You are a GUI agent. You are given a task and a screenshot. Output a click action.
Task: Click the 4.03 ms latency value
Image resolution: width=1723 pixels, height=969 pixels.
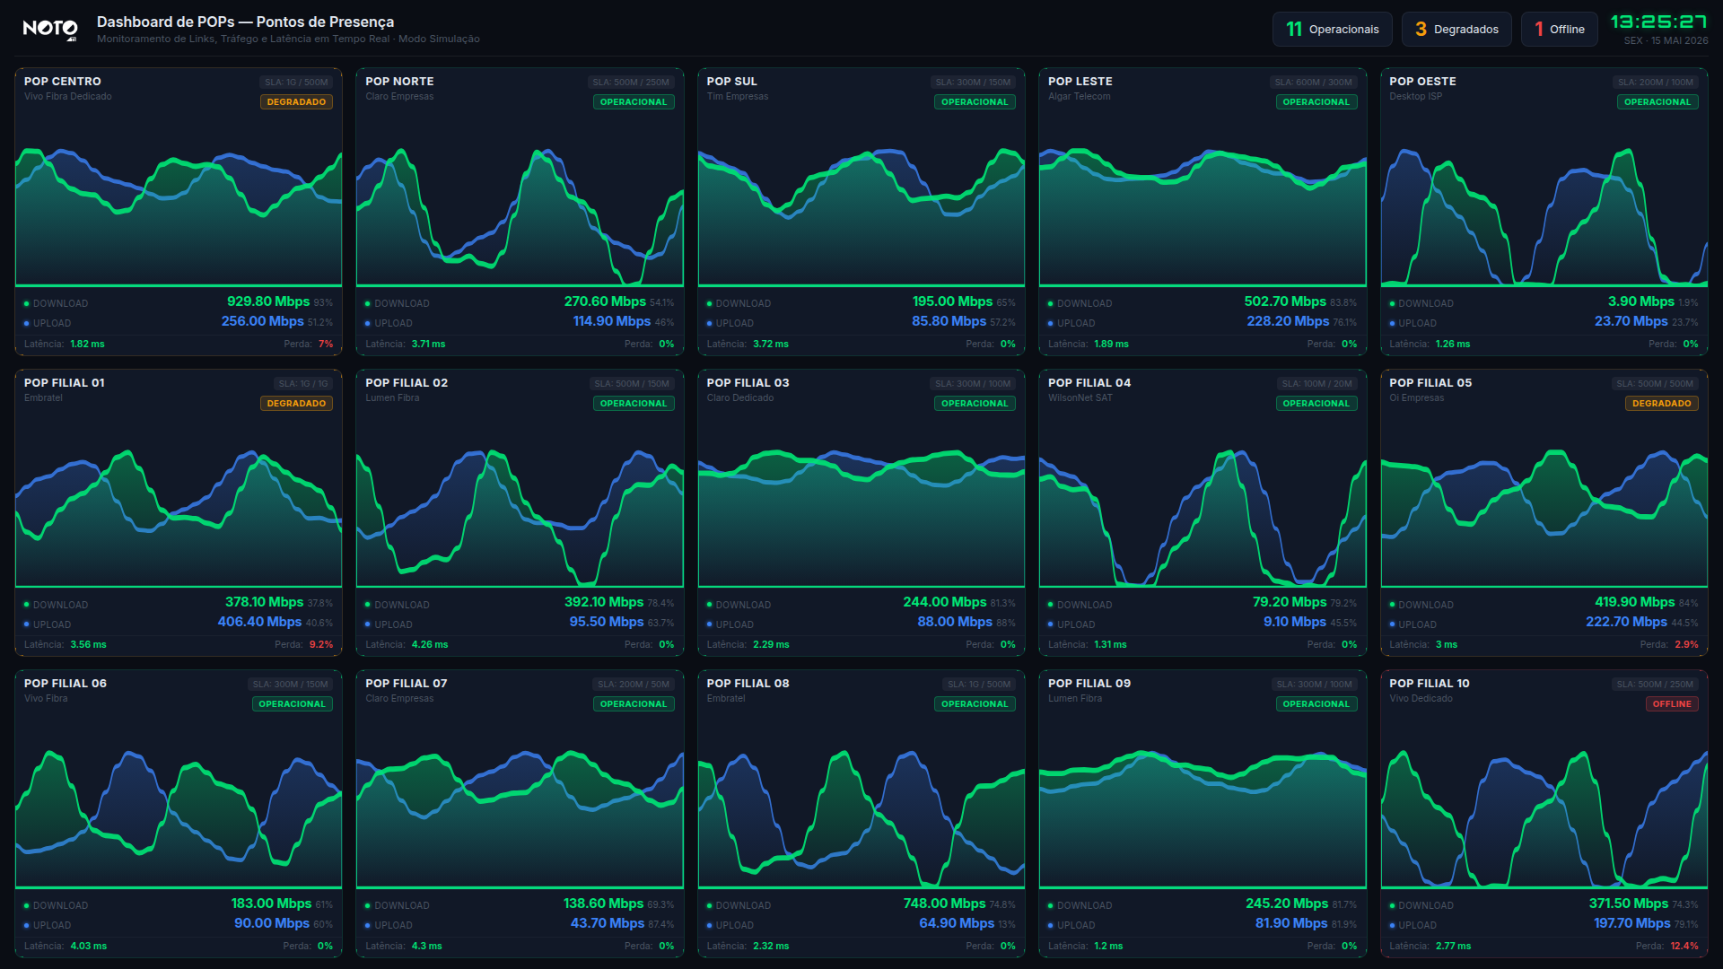pos(88,947)
